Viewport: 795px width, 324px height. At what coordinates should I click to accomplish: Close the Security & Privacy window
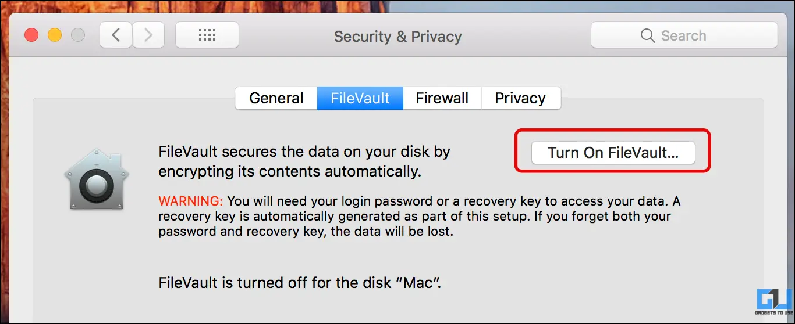[31, 35]
